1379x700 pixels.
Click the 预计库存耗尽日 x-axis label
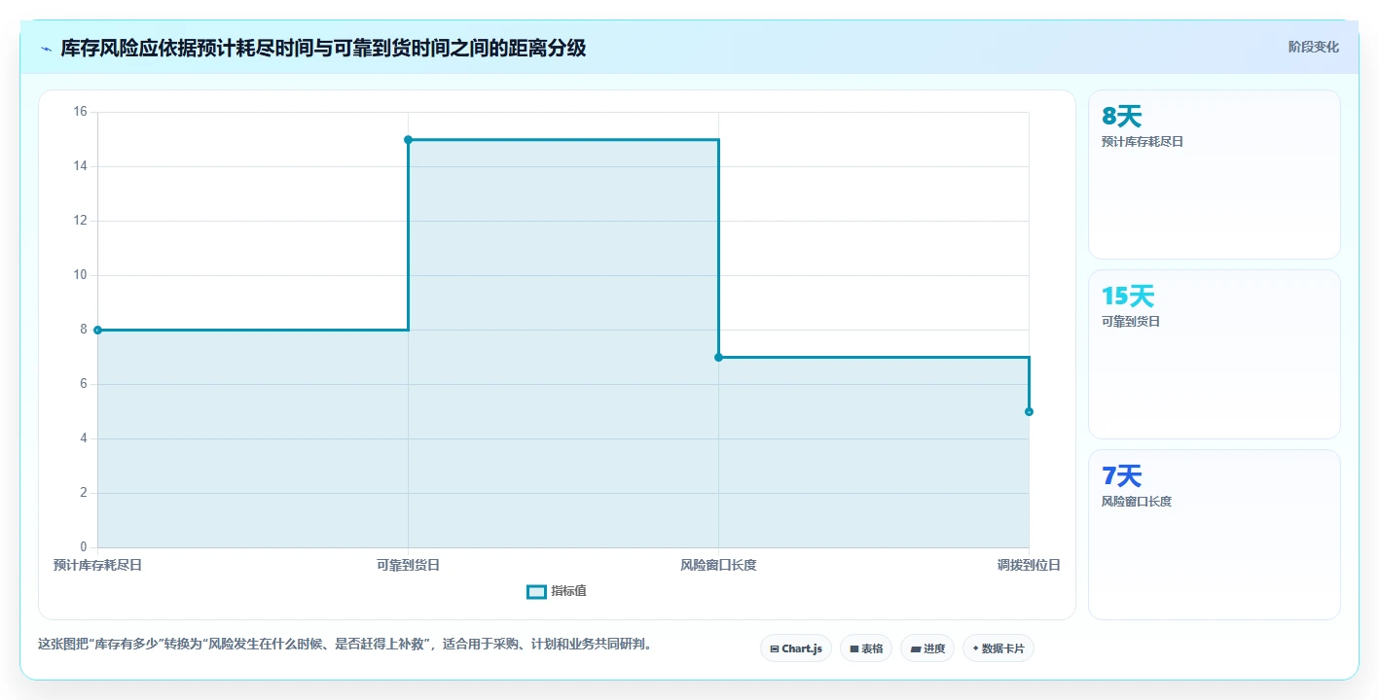97,565
